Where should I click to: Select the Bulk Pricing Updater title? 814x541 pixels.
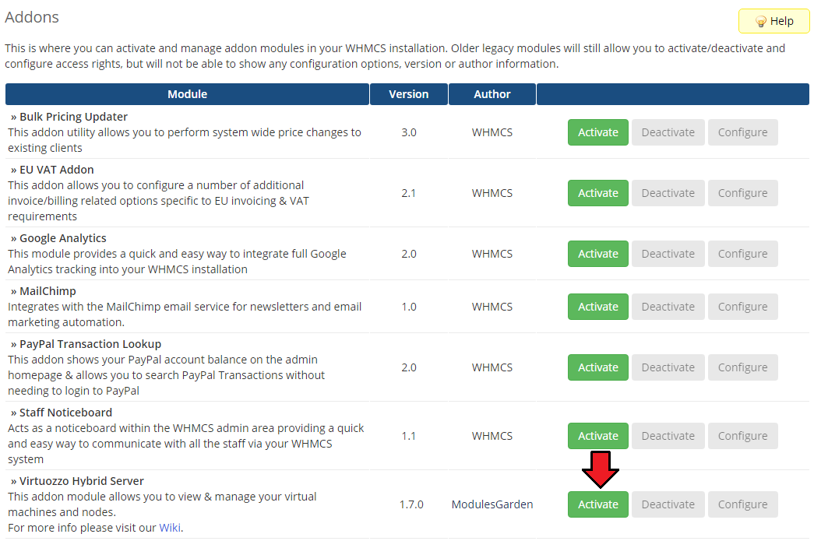(x=73, y=117)
